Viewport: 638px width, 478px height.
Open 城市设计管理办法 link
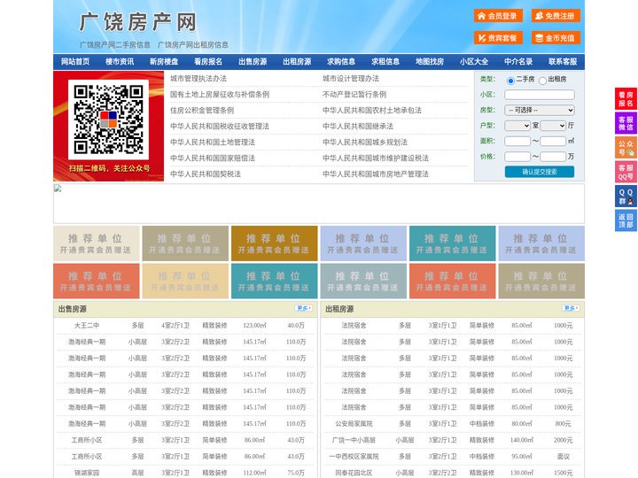351,79
